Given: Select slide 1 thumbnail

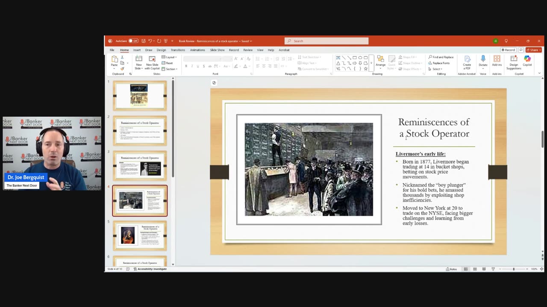Looking at the screenshot, I should [140, 96].
